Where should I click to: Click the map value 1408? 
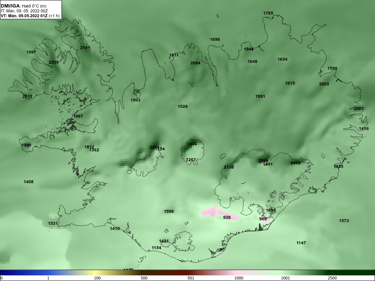click(28, 182)
